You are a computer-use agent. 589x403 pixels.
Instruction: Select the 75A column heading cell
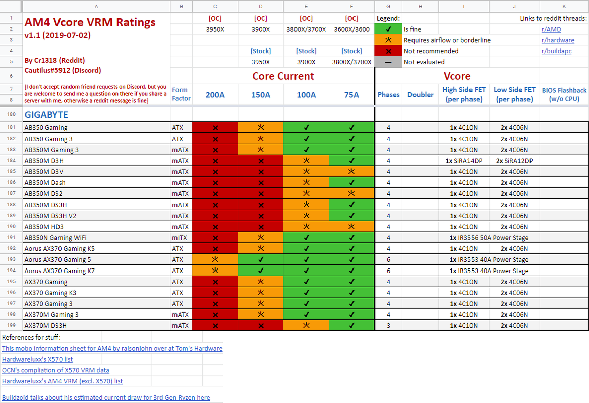coord(351,95)
